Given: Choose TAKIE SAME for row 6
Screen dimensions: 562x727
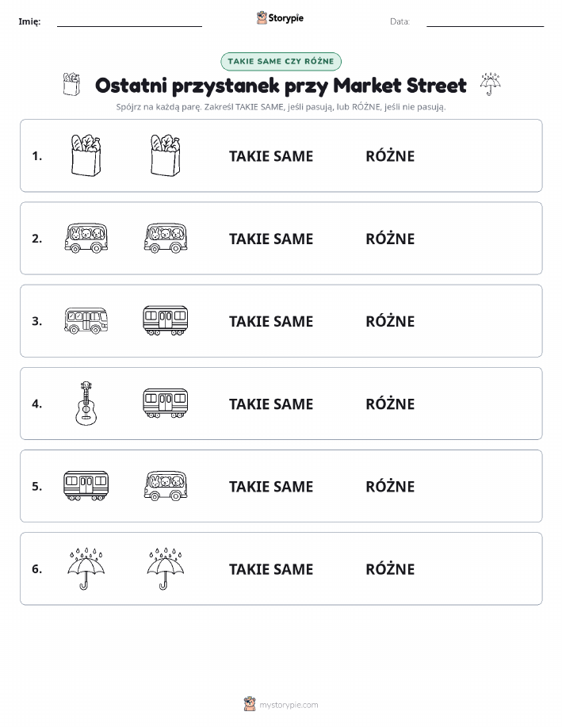Looking at the screenshot, I should coord(271,569).
